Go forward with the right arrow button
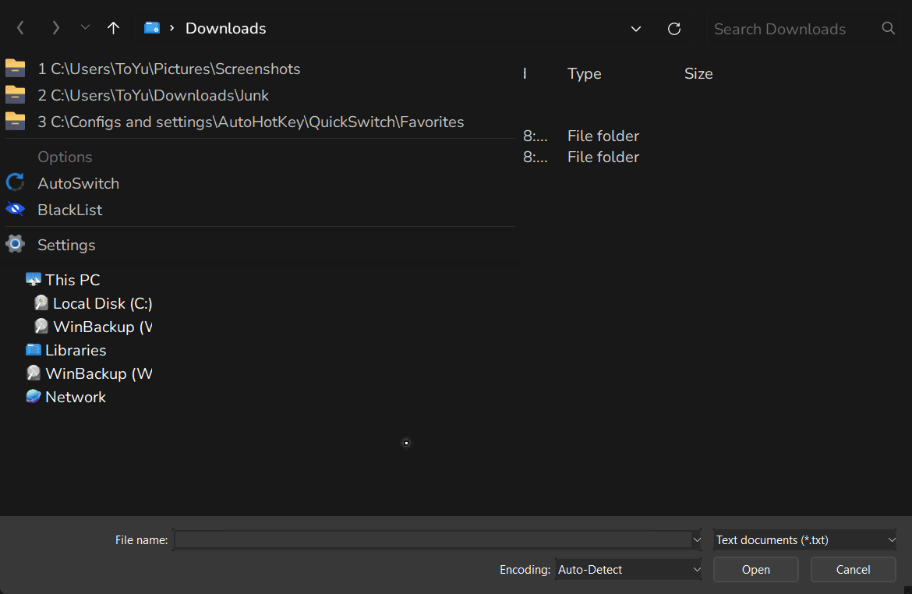The width and height of the screenshot is (912, 594). [56, 28]
